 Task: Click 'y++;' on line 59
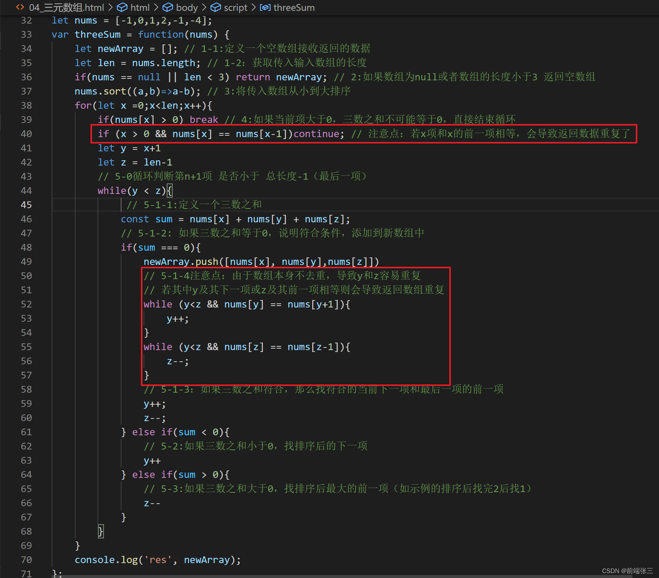[155, 404]
